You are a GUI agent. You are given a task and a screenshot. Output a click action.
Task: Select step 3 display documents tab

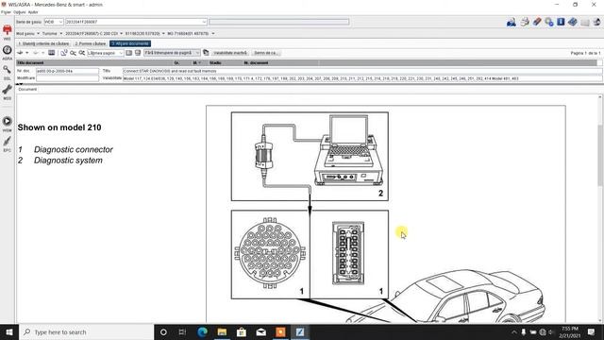click(130, 43)
